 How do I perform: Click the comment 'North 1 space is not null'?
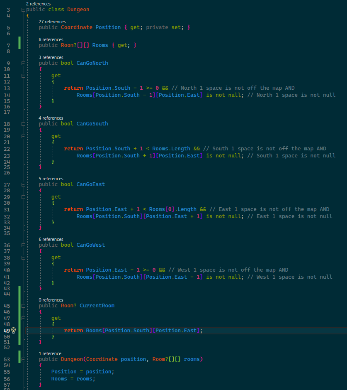291,95
